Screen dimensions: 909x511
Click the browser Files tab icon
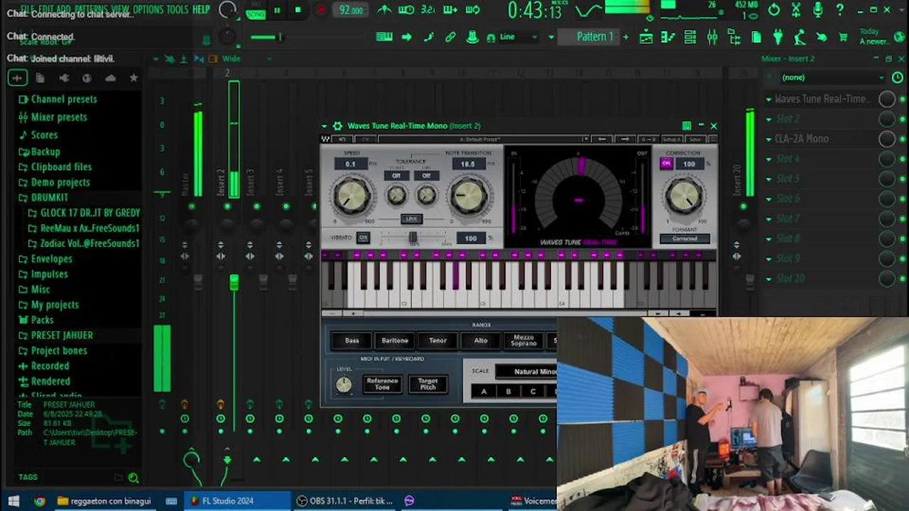(40, 78)
